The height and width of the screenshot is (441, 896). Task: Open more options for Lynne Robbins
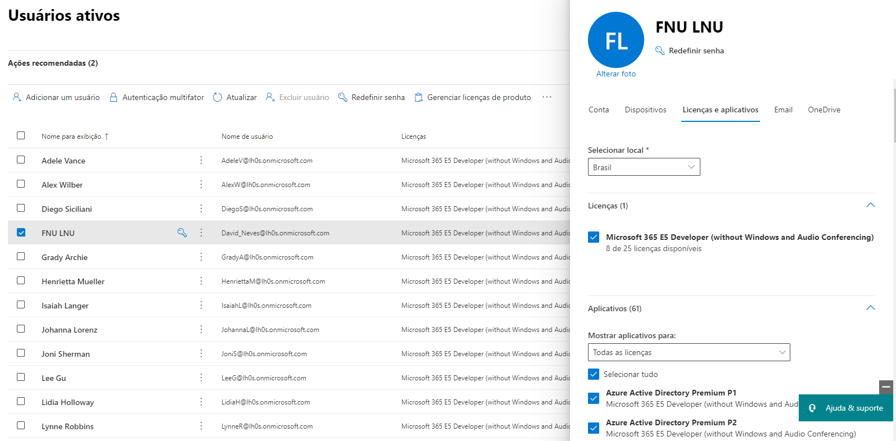pyautogui.click(x=201, y=426)
